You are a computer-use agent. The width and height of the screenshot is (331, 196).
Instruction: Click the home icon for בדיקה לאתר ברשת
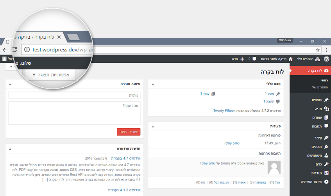click(291, 59)
